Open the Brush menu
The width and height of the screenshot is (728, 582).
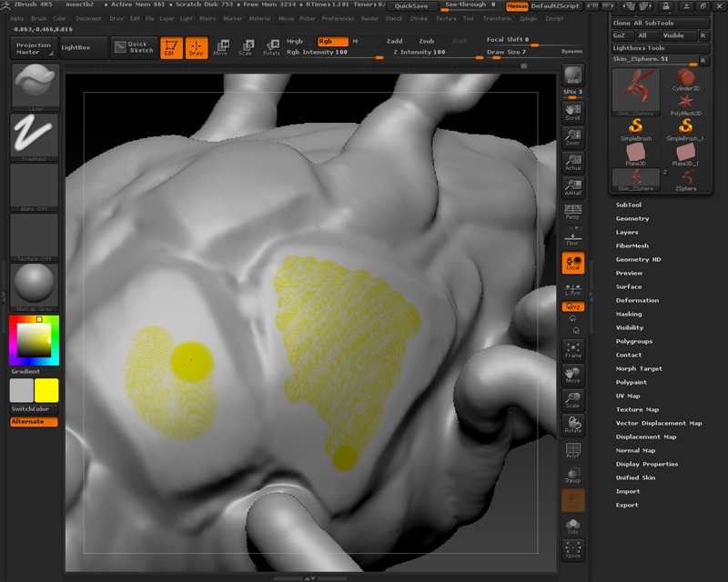coord(38,18)
